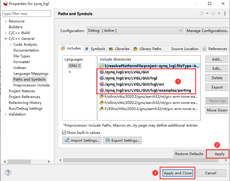Select Preprocessor Include in the tree
The height and width of the screenshot is (181, 230).
[32, 85]
